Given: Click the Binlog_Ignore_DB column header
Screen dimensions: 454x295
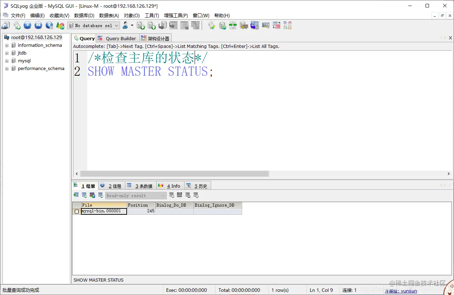Looking at the screenshot, I should (x=218, y=205).
